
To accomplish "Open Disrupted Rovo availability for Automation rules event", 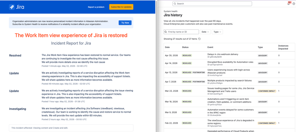I will pyautogui.click(x=230, y=62).
